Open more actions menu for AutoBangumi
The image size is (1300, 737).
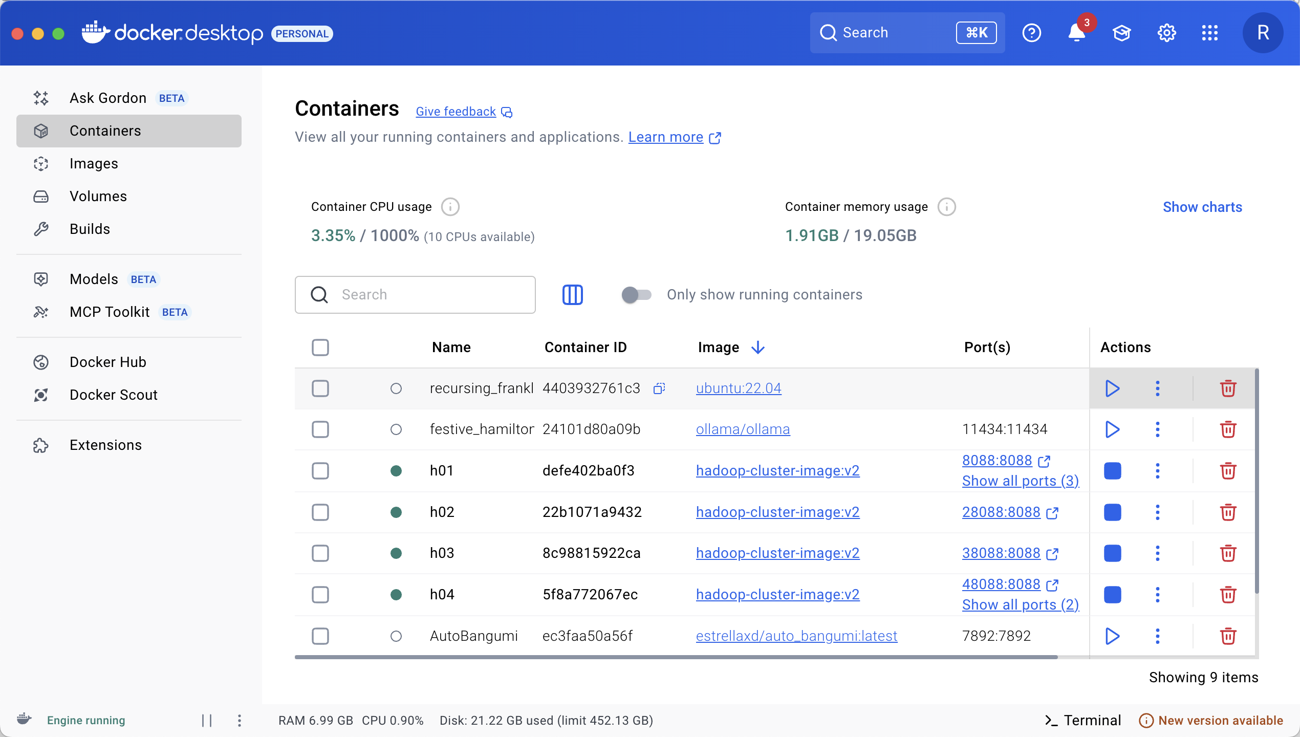1157,636
